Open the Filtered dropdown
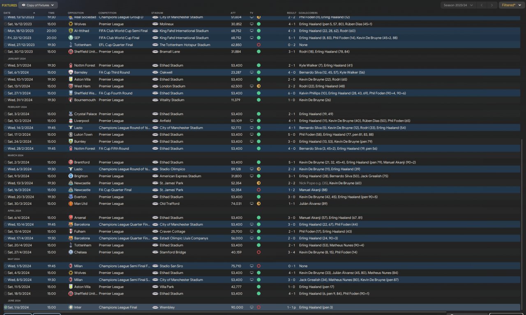This screenshot has height=315, width=526. pyautogui.click(x=512, y=5)
